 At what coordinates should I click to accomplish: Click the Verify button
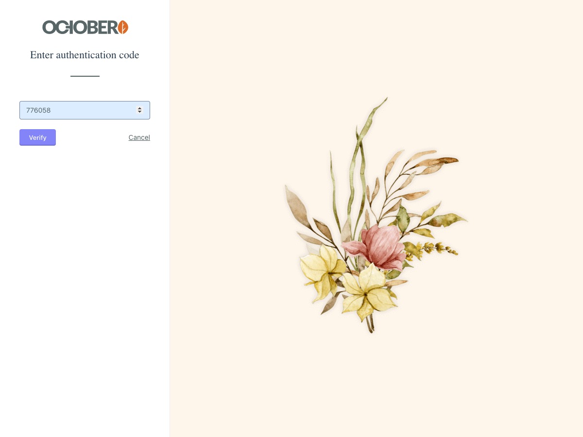coord(37,137)
